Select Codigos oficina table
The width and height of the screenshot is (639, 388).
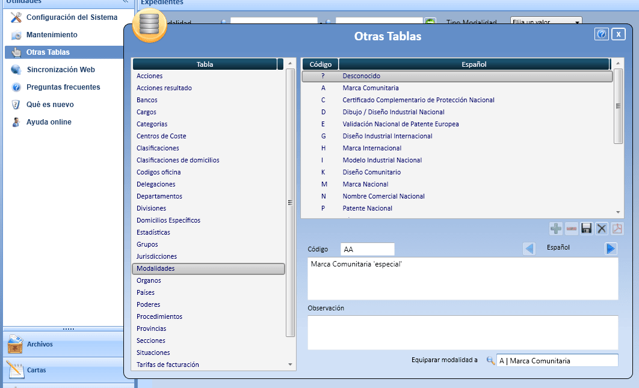209,173
